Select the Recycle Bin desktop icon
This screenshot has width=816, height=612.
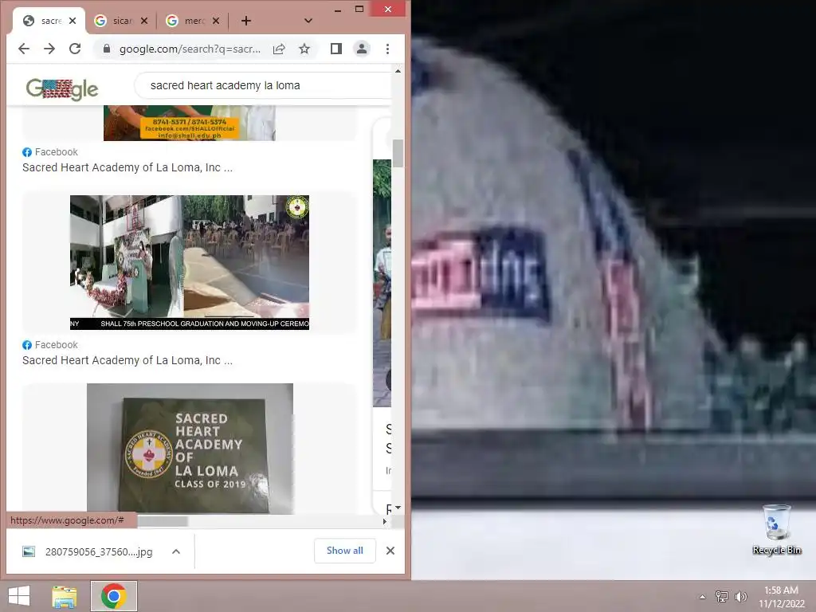coord(777,530)
